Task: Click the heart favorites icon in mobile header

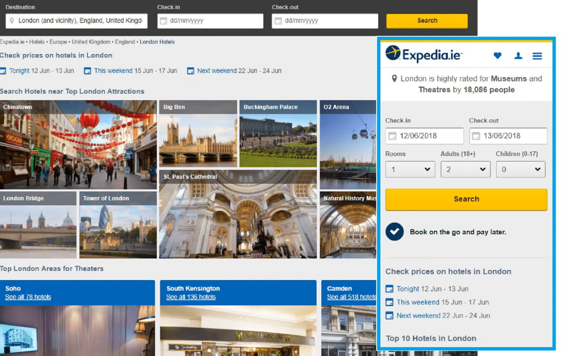Action: coord(497,56)
